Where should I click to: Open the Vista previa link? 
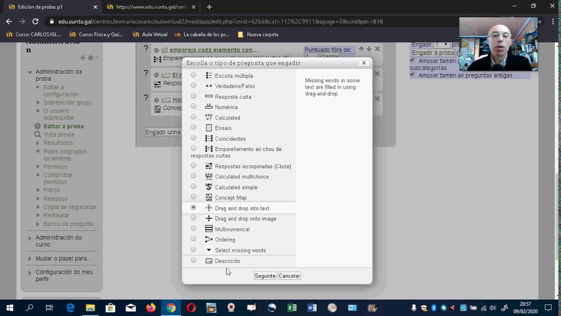[x=59, y=135]
